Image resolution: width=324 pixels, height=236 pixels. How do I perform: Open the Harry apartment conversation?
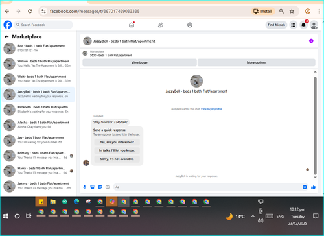point(38,171)
